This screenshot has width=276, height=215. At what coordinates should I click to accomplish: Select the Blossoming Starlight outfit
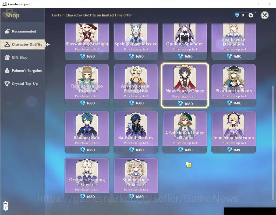(x=87, y=41)
